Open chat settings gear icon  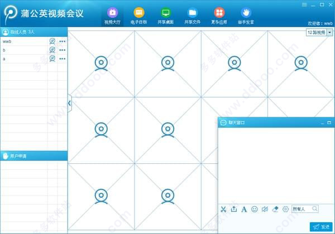pos(286,209)
